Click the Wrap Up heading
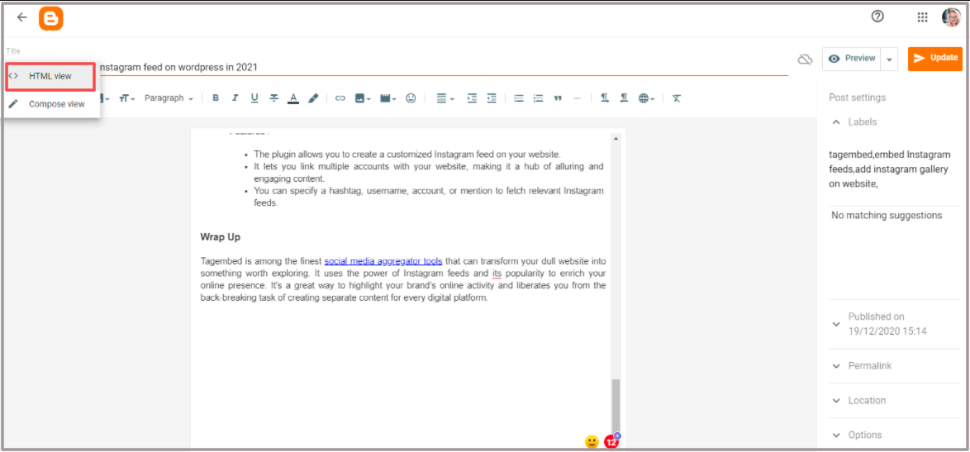Screen dimensions: 970x452 [x=221, y=237]
